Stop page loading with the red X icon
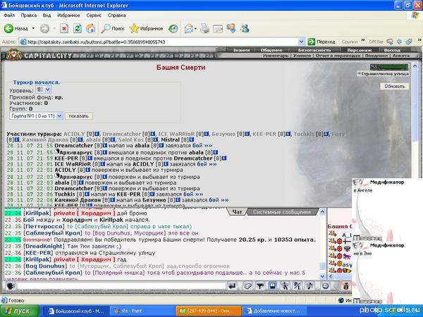 64,28
